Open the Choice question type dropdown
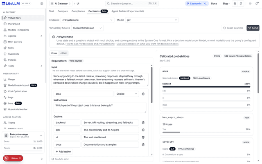 [126, 94]
